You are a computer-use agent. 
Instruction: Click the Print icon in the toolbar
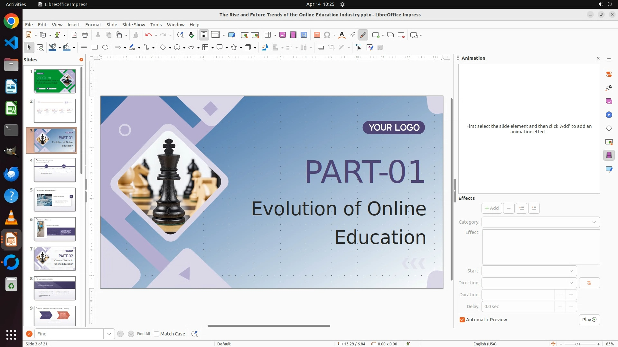85,35
